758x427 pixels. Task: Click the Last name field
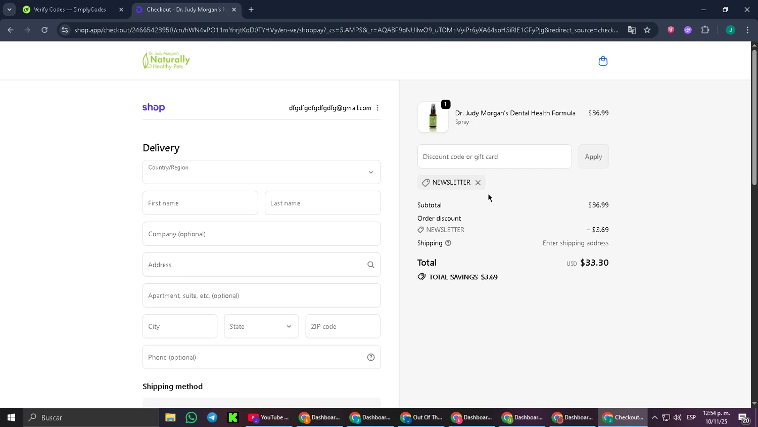point(322,203)
